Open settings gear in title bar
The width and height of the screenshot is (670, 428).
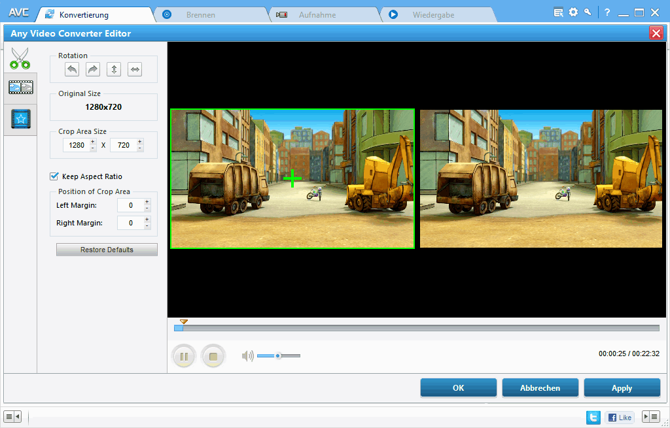pos(573,12)
